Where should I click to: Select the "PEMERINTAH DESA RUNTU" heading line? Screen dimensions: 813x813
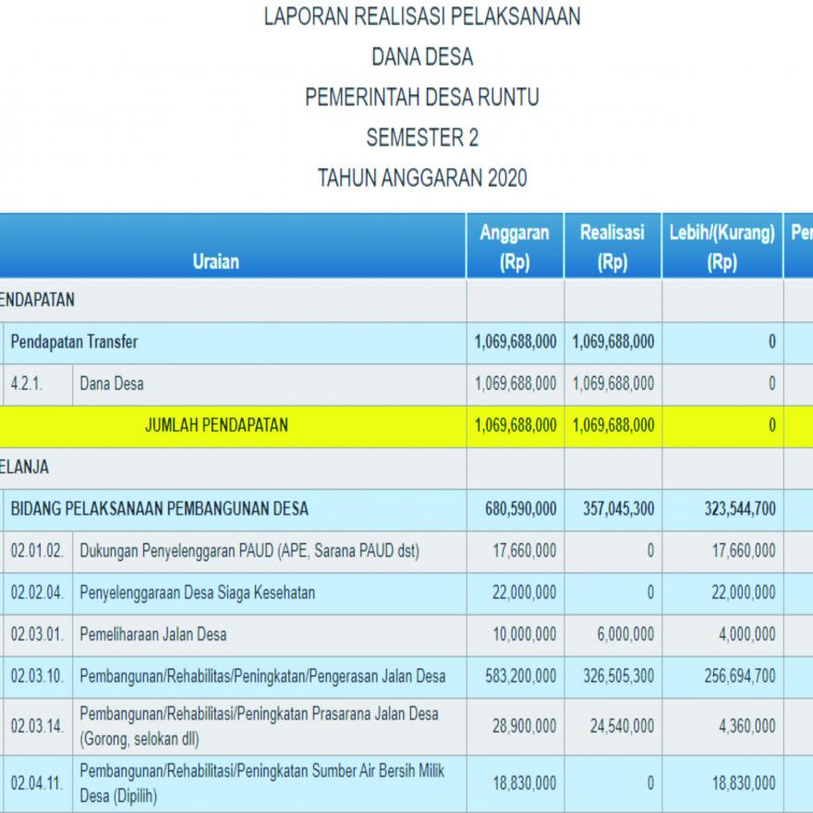tap(422, 97)
